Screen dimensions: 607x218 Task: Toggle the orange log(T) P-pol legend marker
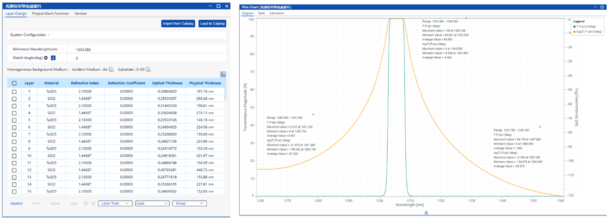point(575,31)
